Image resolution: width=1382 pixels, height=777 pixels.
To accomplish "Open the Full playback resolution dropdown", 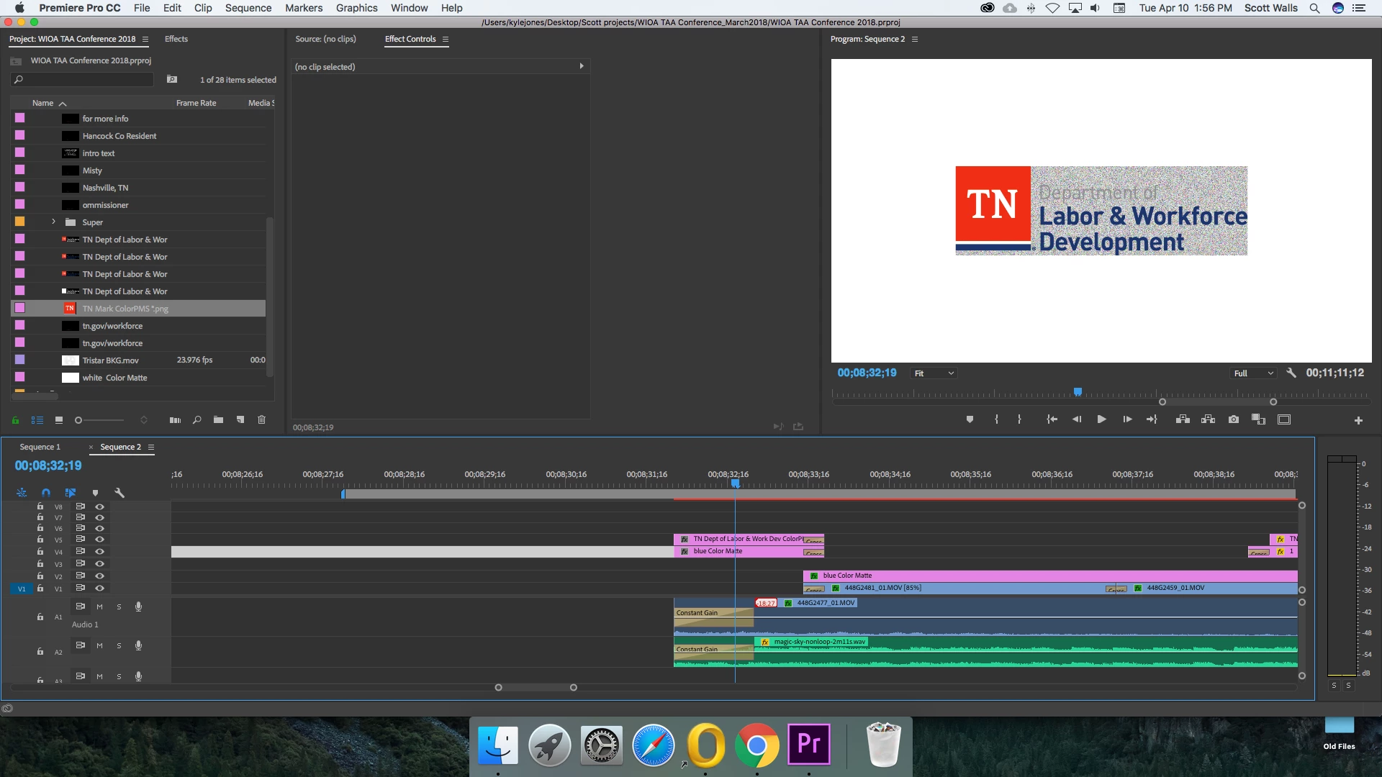I will tap(1253, 373).
